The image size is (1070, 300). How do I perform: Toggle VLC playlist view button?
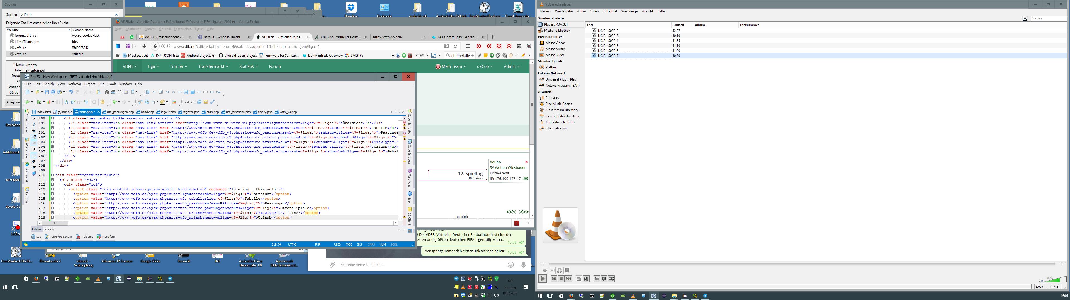coord(597,279)
